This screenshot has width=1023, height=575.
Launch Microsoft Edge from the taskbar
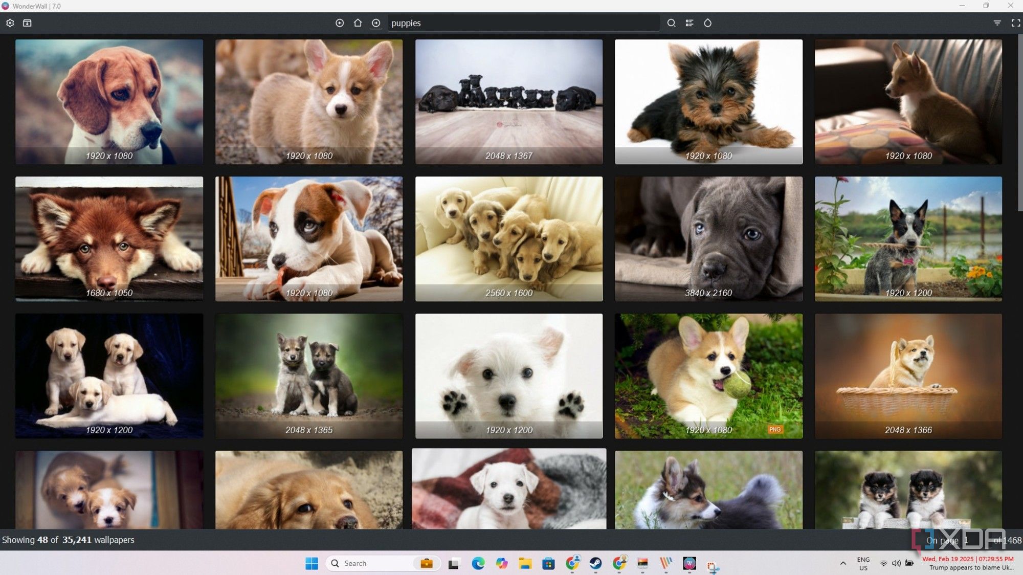point(478,564)
